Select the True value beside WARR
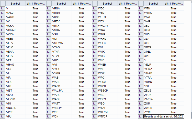The image size is (192, 119). tap(82, 95)
